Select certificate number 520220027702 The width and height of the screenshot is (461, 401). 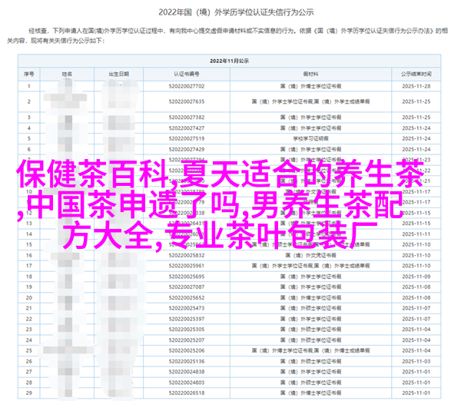click(188, 88)
